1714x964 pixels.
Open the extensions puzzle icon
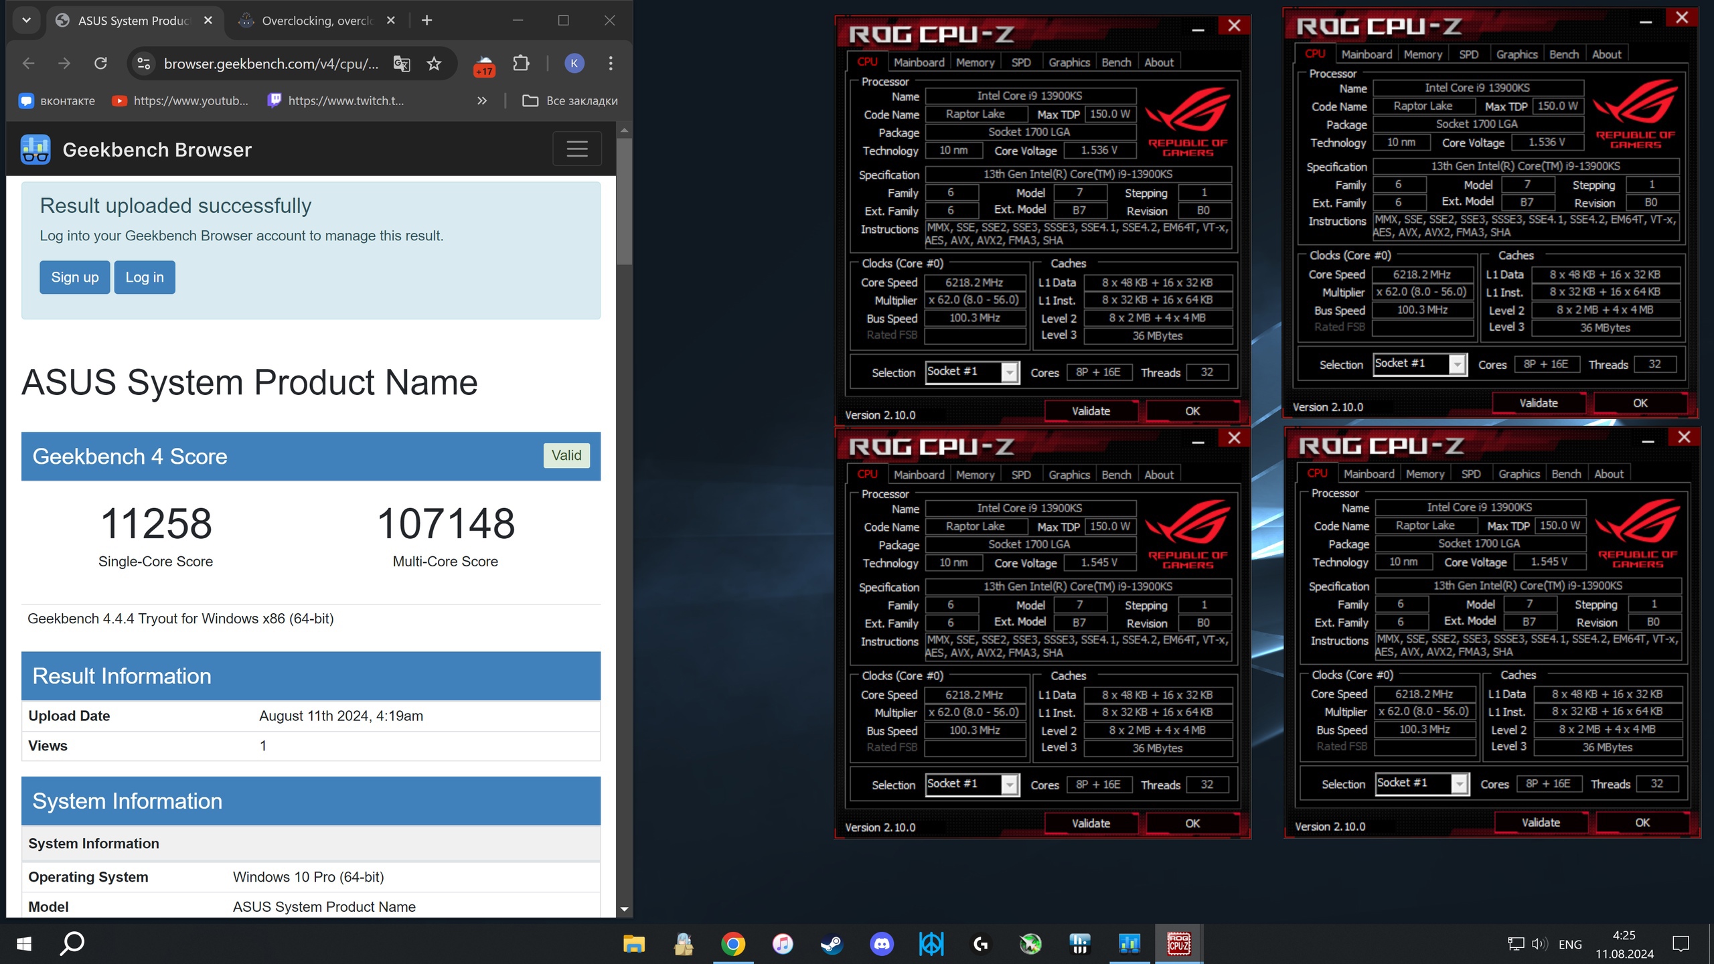point(521,64)
